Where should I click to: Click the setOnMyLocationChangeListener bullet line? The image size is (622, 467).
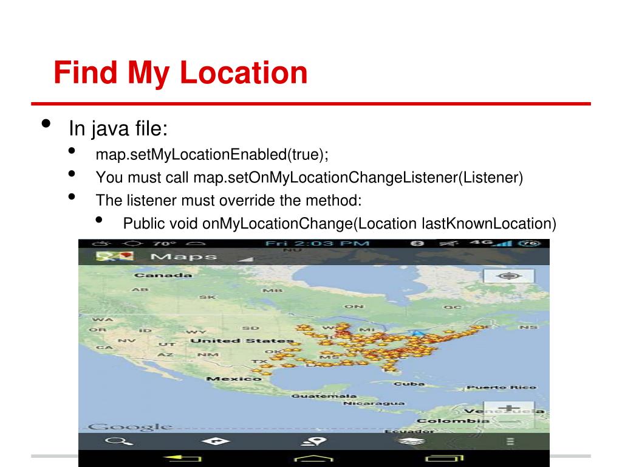pos(309,178)
